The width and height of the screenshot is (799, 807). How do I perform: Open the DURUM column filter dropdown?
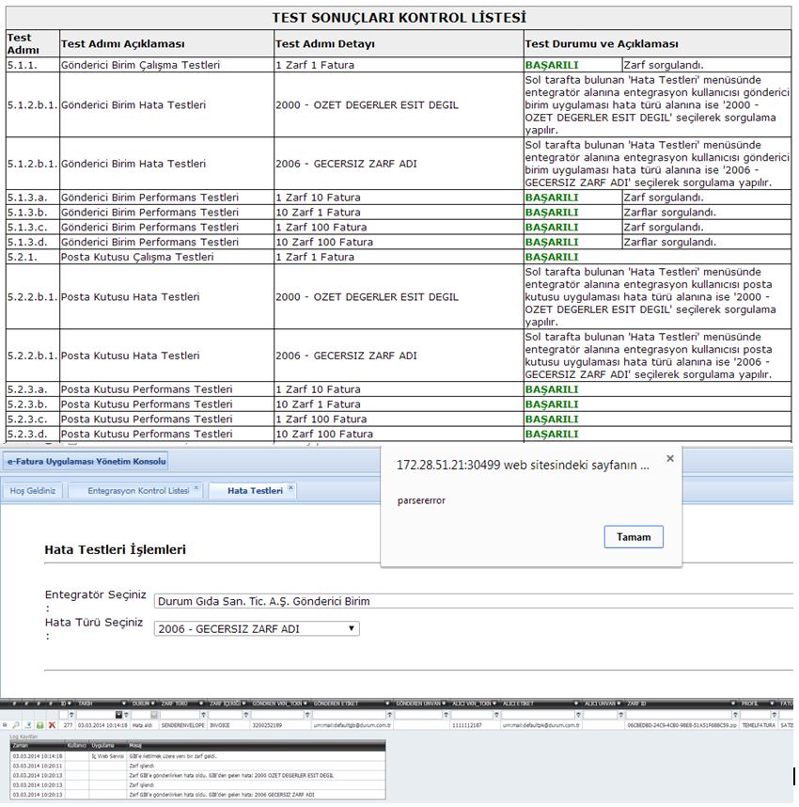tap(153, 715)
